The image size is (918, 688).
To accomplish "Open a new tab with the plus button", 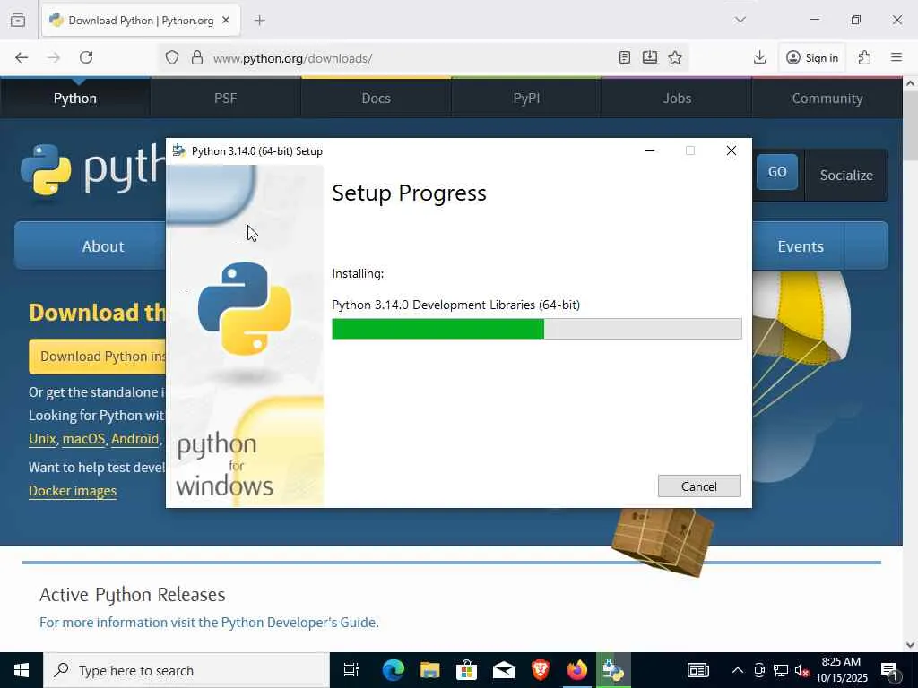I will [260, 21].
